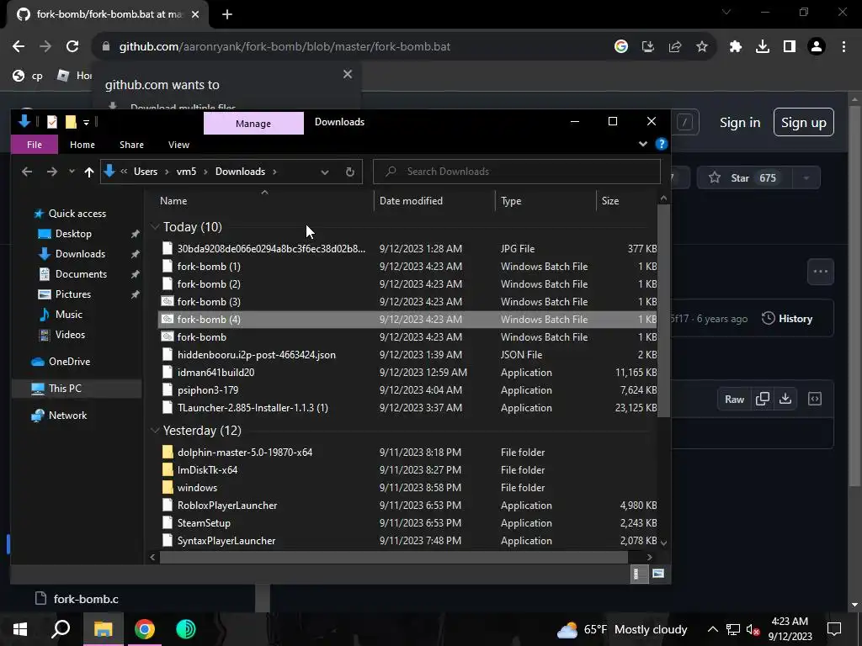This screenshot has height=646, width=862.
Task: Click the Explorer vertical scrollbar thumb
Action: [663, 310]
